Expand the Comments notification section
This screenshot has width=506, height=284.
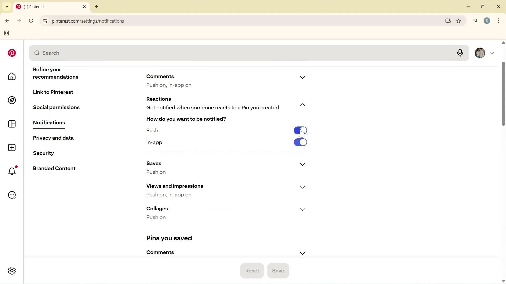coord(302,77)
